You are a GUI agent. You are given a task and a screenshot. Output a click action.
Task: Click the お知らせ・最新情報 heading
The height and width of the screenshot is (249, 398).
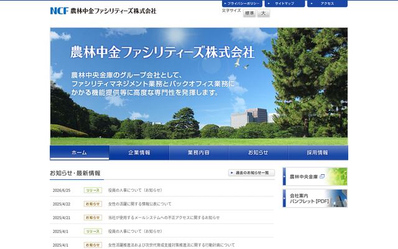point(75,173)
